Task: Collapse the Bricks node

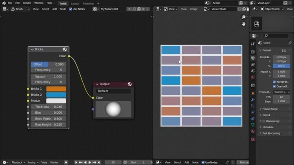Action: [x=32, y=49]
